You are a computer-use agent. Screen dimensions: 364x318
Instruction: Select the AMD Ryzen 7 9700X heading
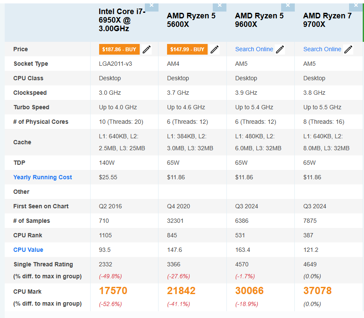327,20
